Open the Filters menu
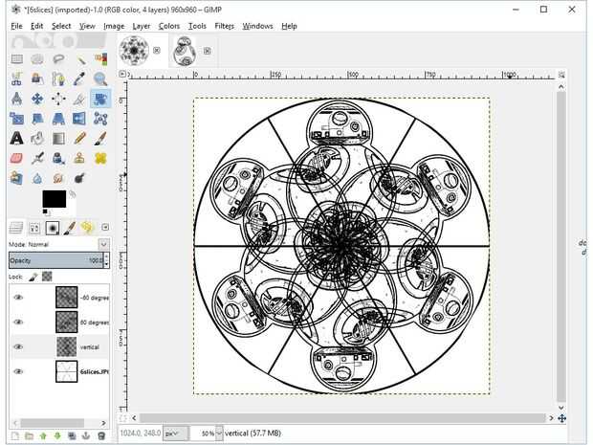 (x=224, y=26)
